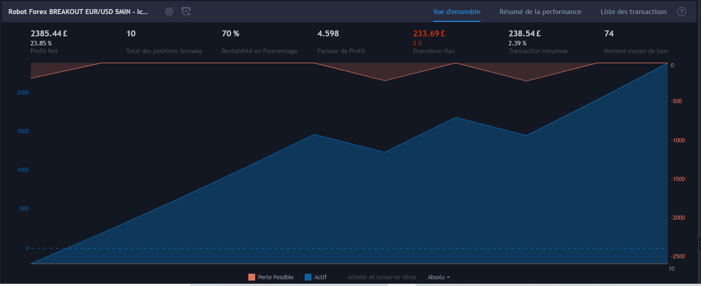Add alert with the alarm clock icon
Image resolution: width=701 pixels, height=286 pixels.
tap(186, 12)
